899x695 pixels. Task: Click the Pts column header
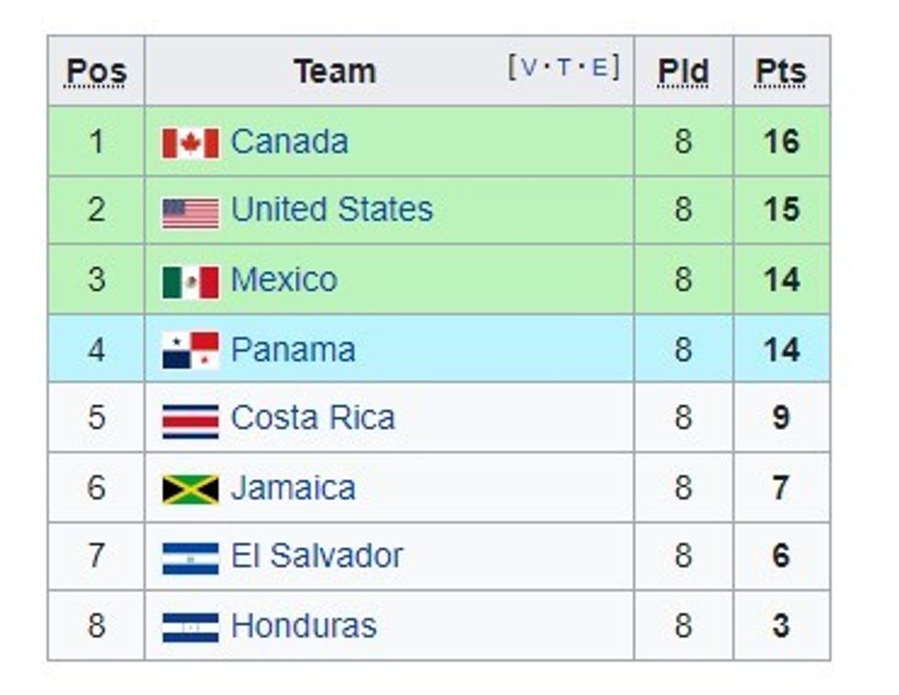point(781,72)
